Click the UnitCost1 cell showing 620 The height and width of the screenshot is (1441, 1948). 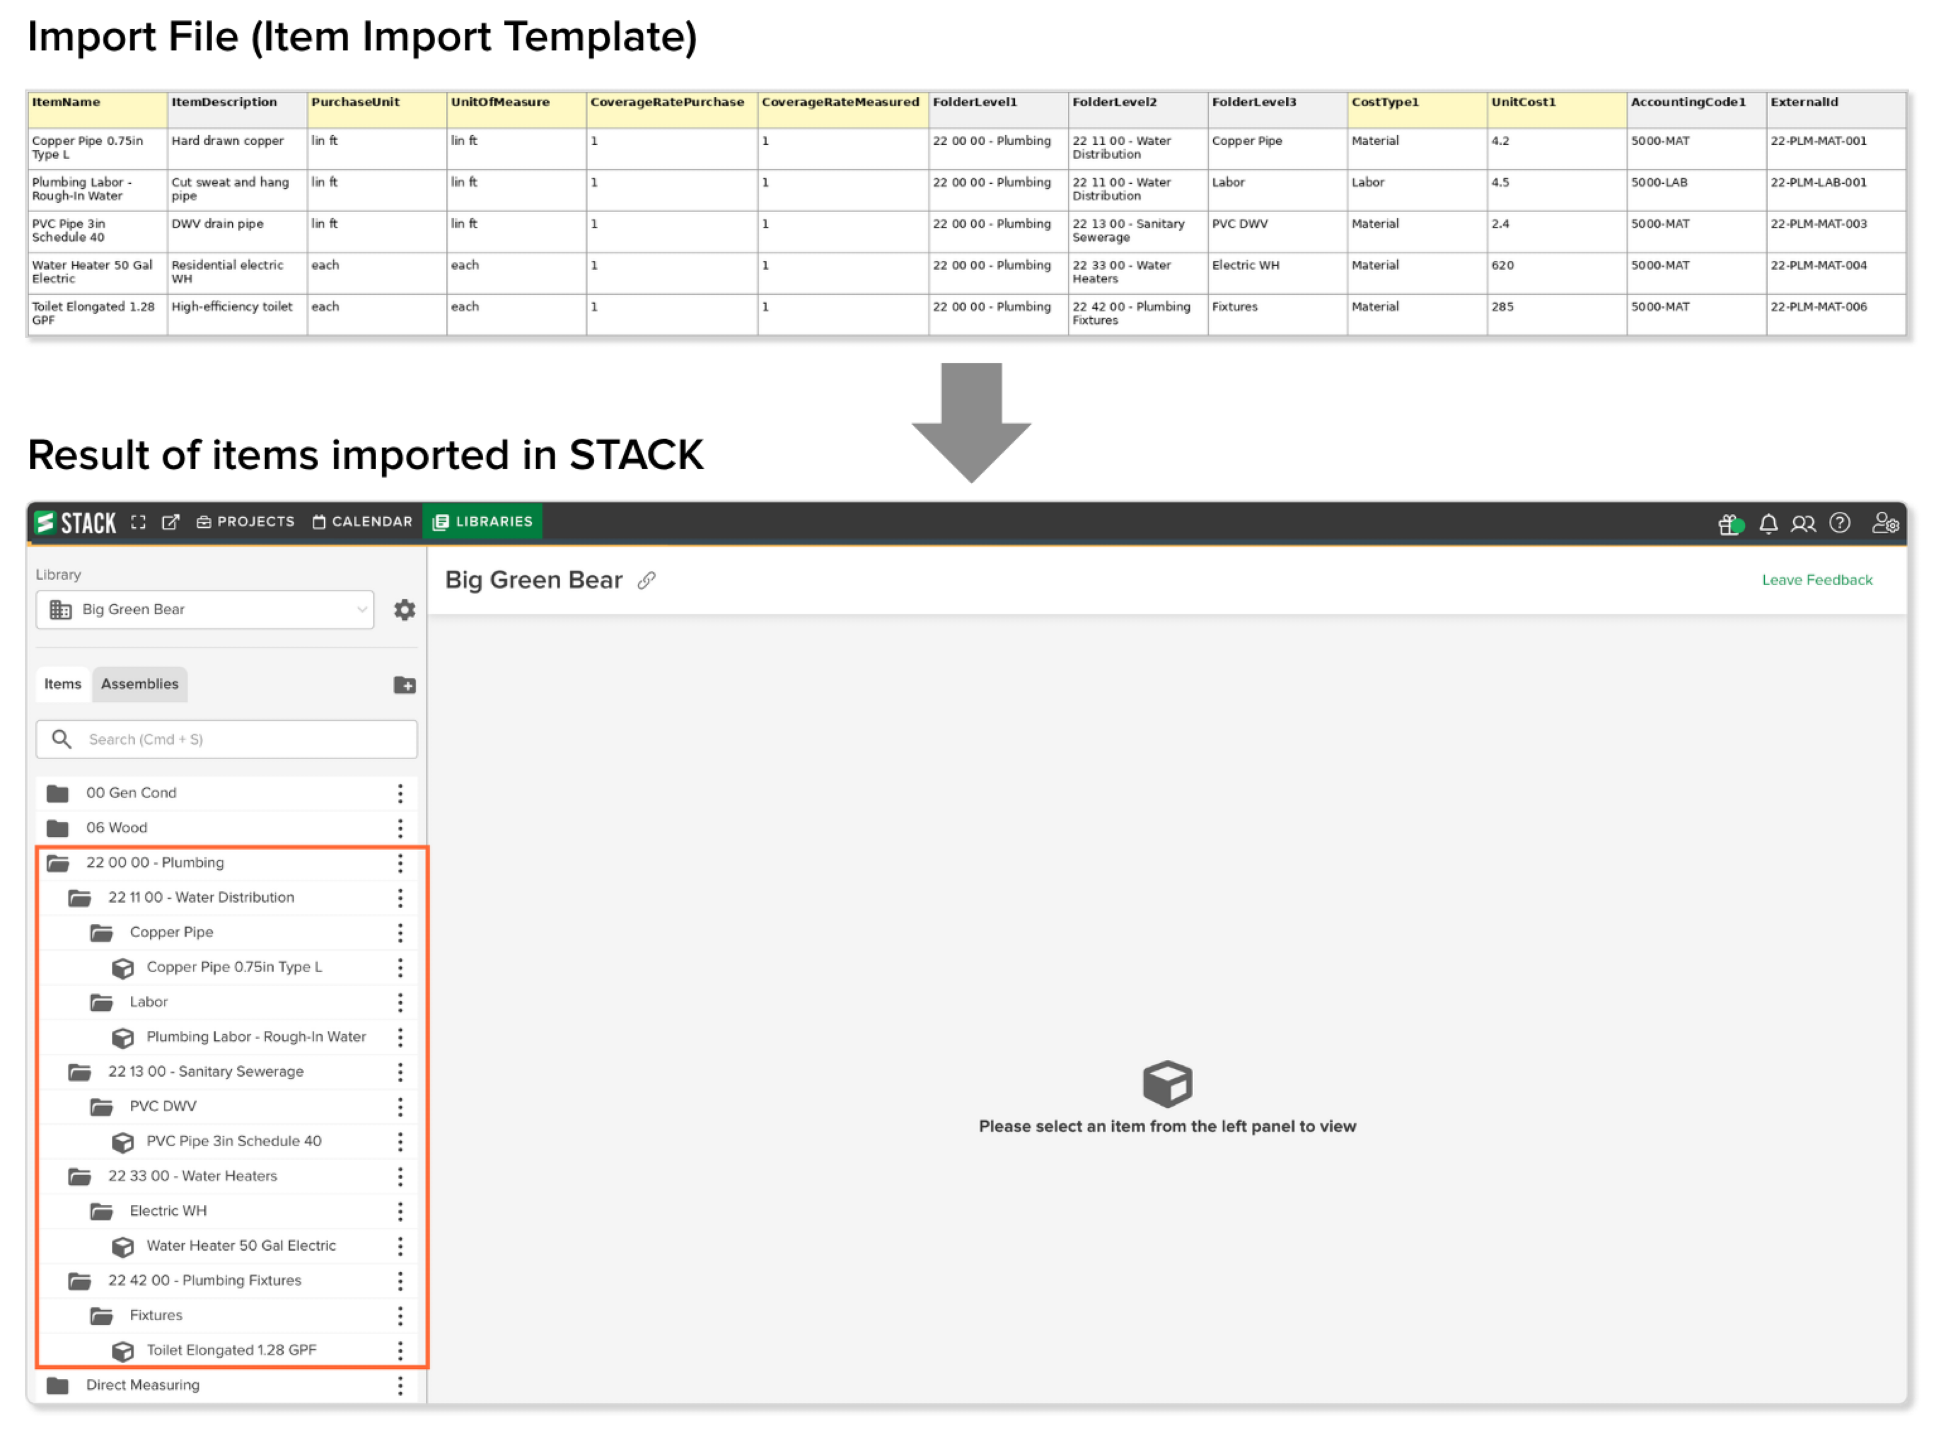pos(1556,274)
